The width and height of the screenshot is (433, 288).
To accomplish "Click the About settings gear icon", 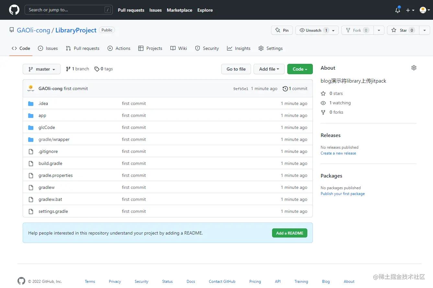I will click(414, 68).
